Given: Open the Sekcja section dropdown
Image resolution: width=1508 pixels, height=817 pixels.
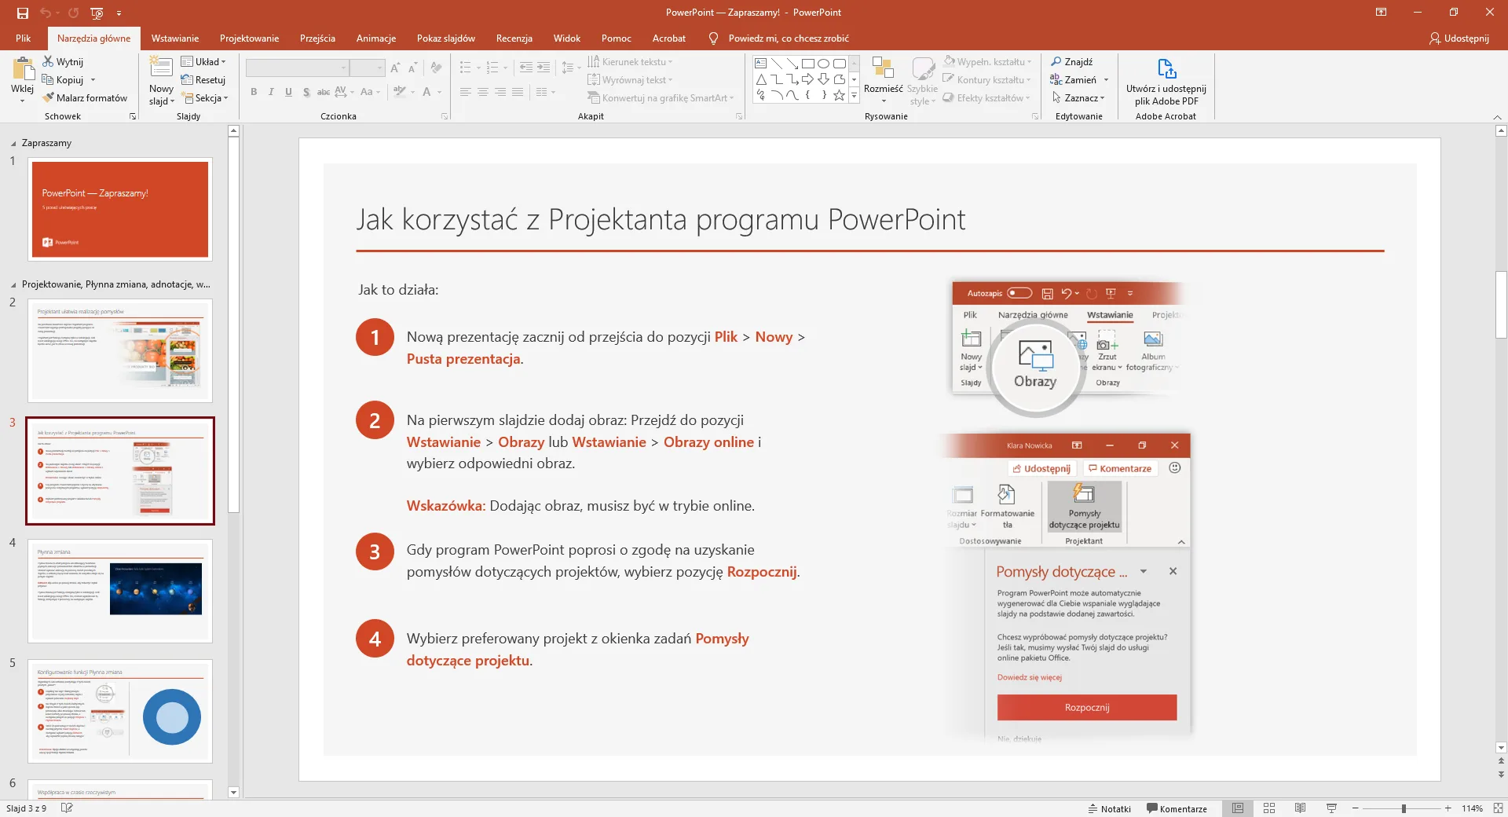Looking at the screenshot, I should [x=205, y=98].
